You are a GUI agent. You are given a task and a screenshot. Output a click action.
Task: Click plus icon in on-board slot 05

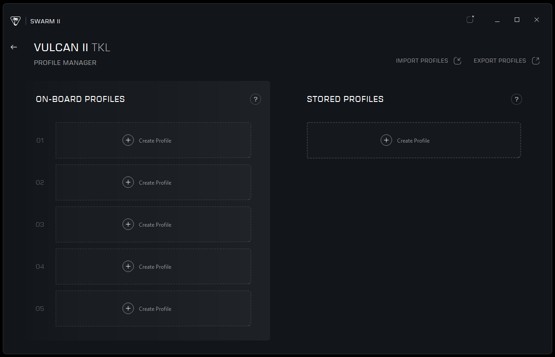(x=128, y=309)
